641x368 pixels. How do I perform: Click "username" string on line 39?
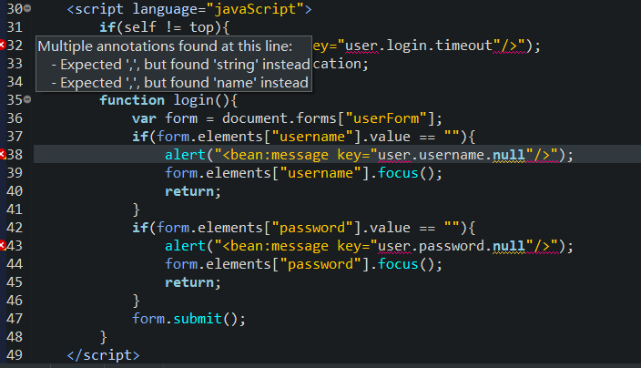click(x=320, y=173)
